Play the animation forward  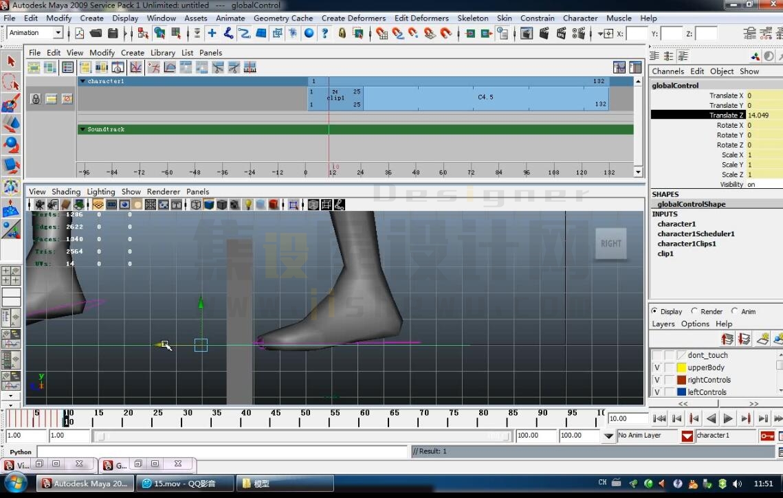(x=727, y=418)
